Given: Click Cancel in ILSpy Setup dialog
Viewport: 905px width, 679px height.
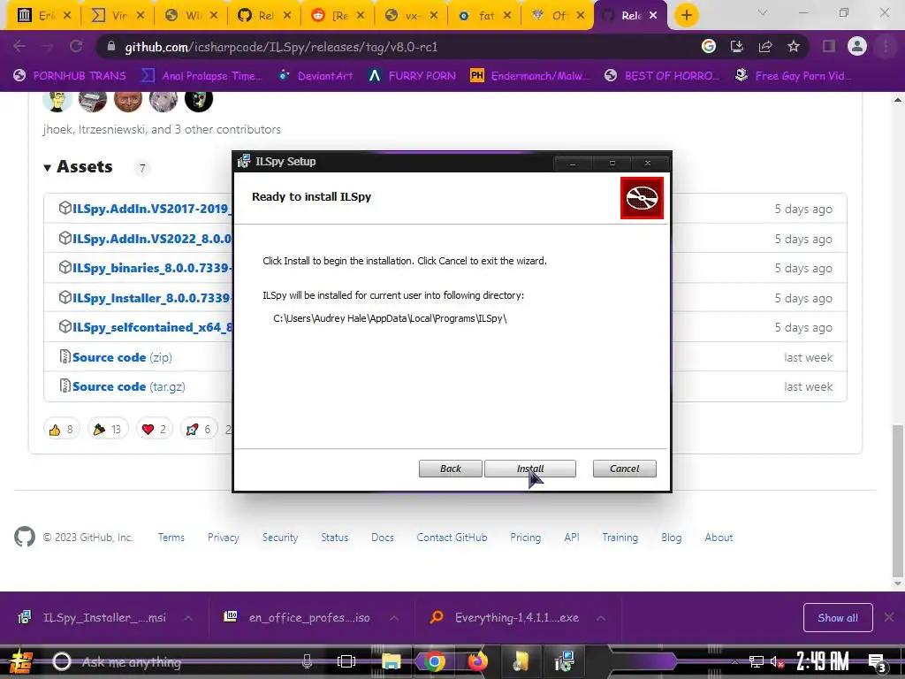Looking at the screenshot, I should click(625, 469).
